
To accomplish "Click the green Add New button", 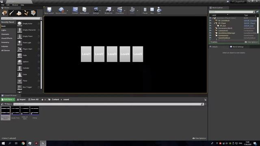I will [x=8, y=99].
